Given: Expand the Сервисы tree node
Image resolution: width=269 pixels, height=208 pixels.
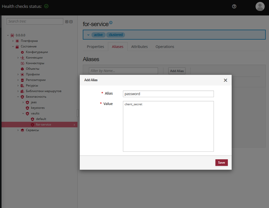Looking at the screenshot, I should 18,130.
